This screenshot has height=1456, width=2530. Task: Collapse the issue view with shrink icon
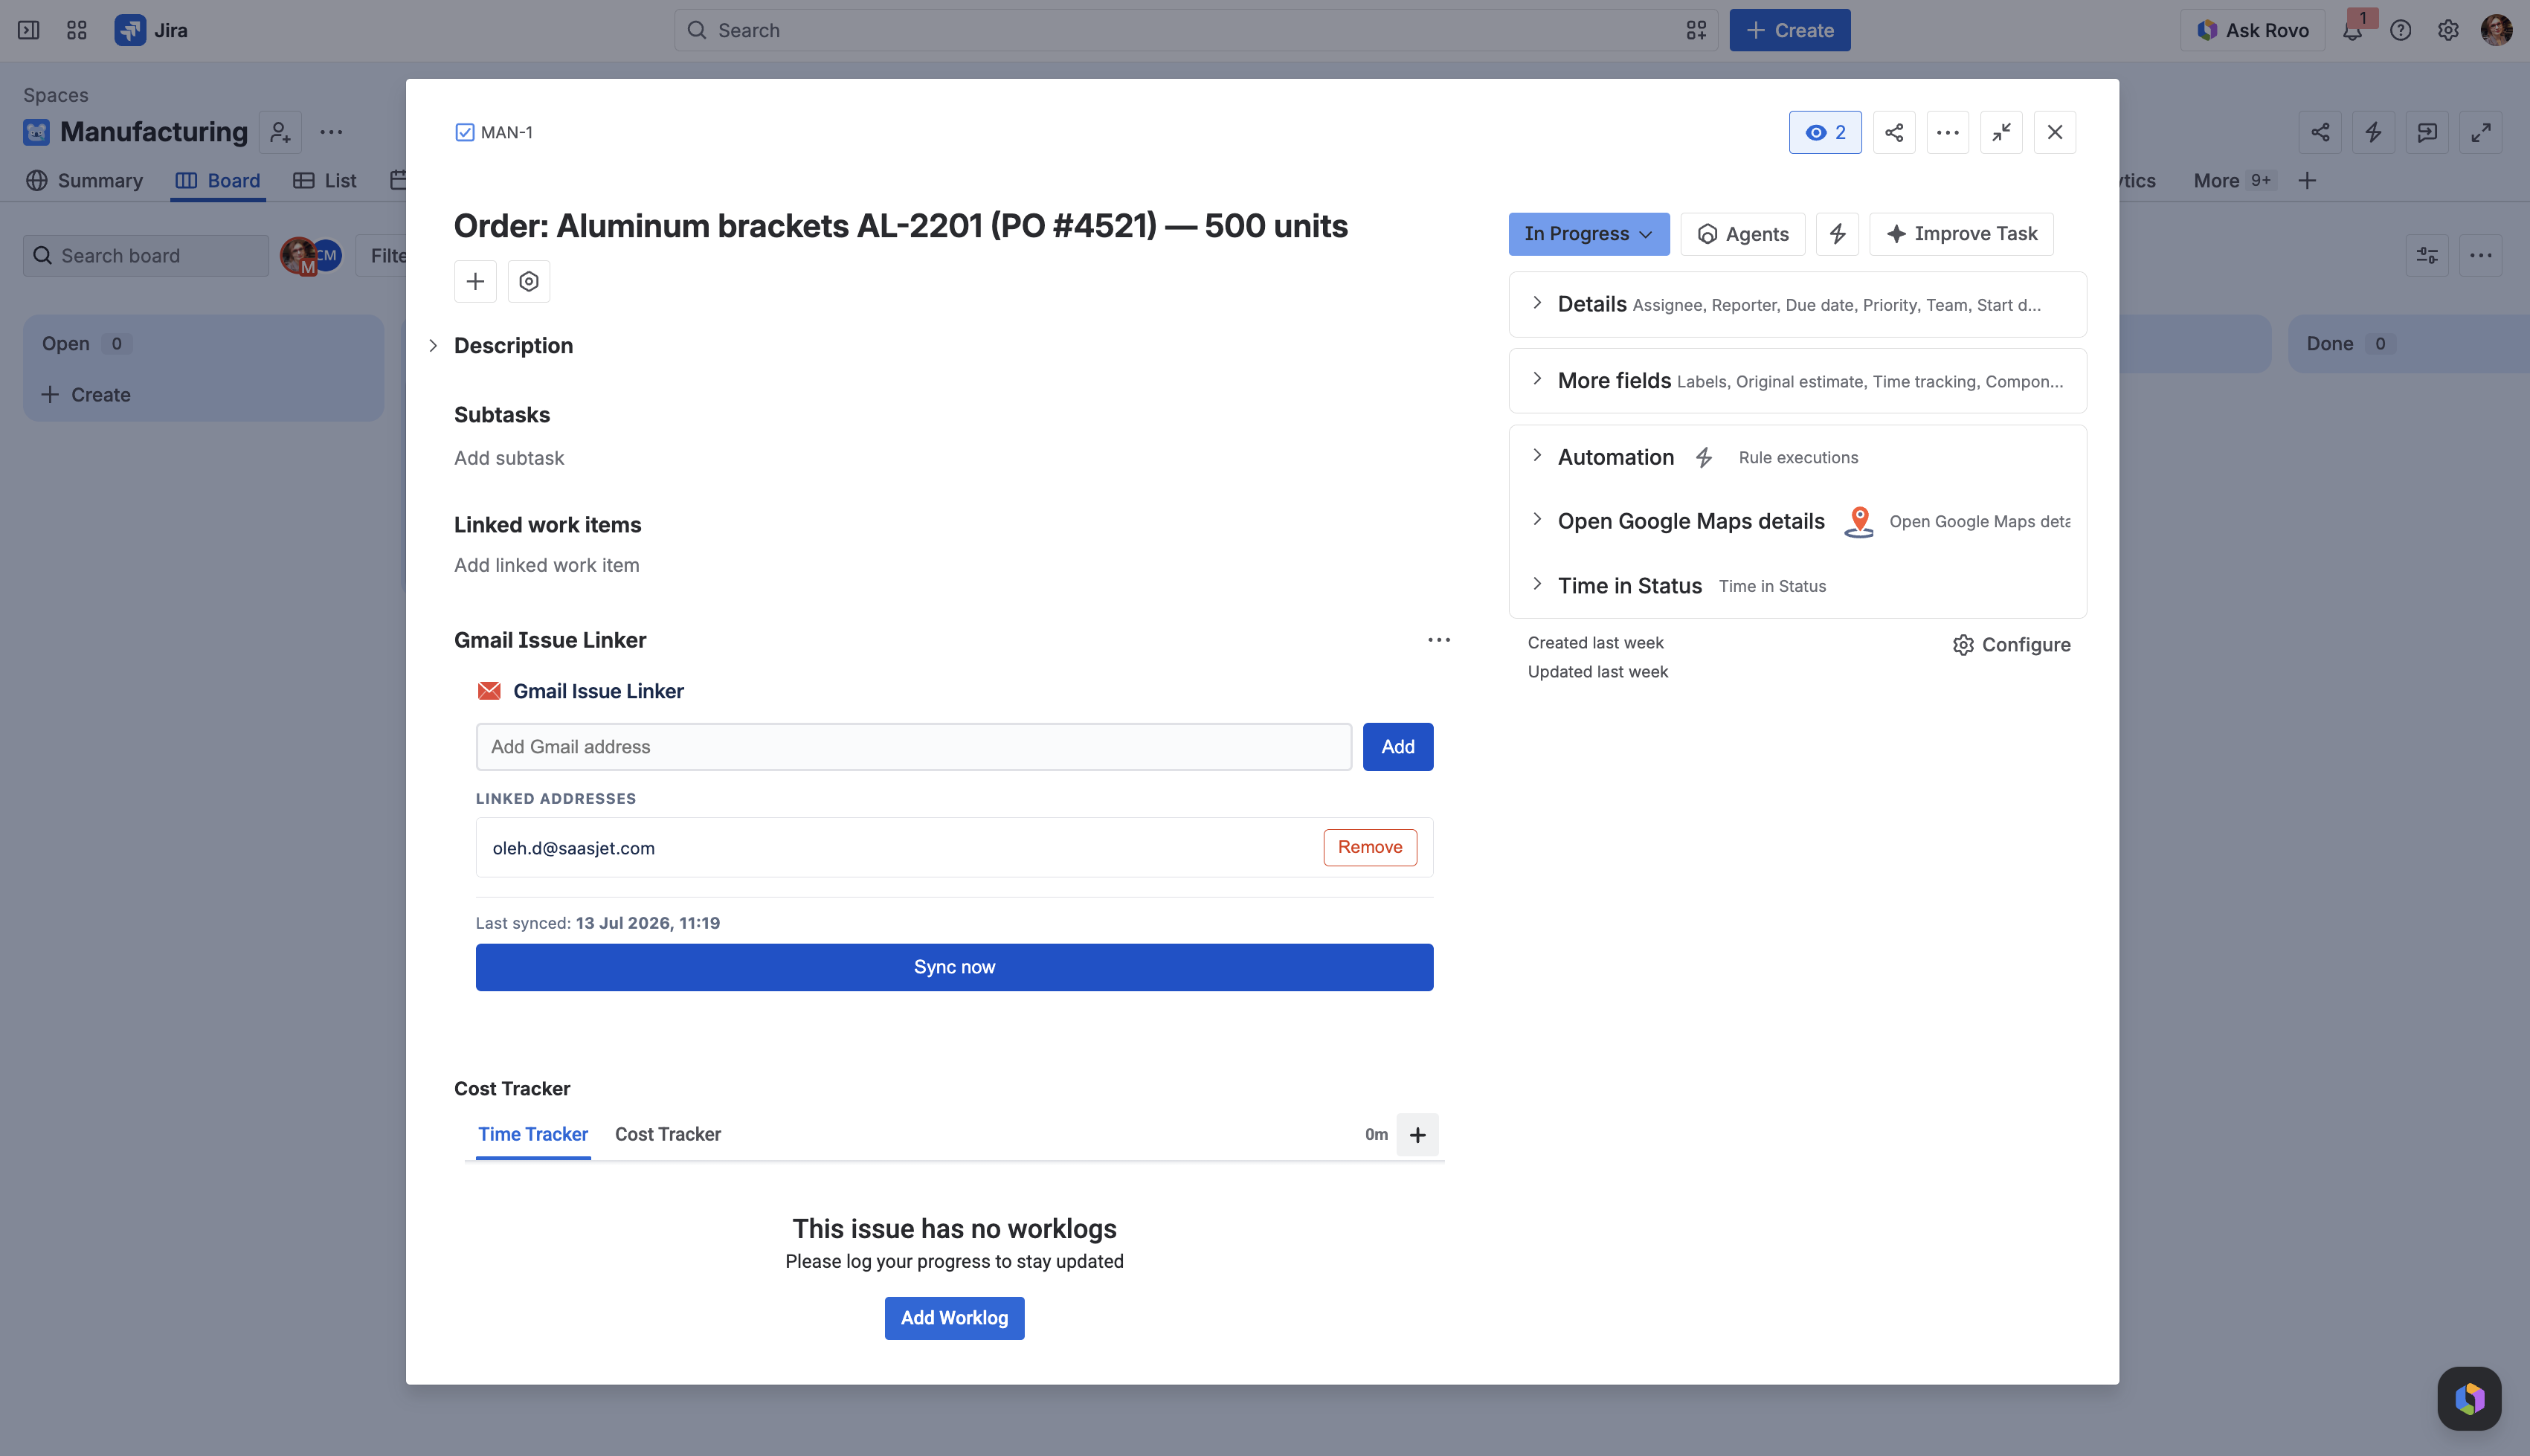point(2001,132)
